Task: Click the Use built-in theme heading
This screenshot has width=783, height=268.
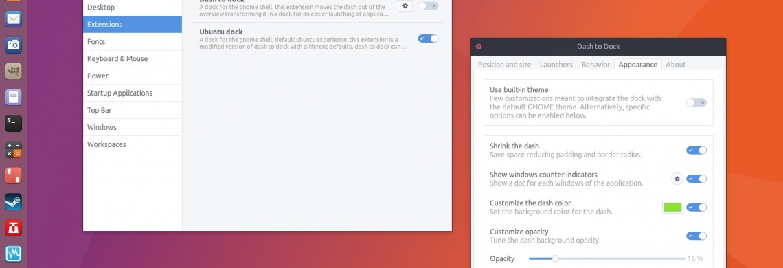Action: pyautogui.click(x=519, y=89)
